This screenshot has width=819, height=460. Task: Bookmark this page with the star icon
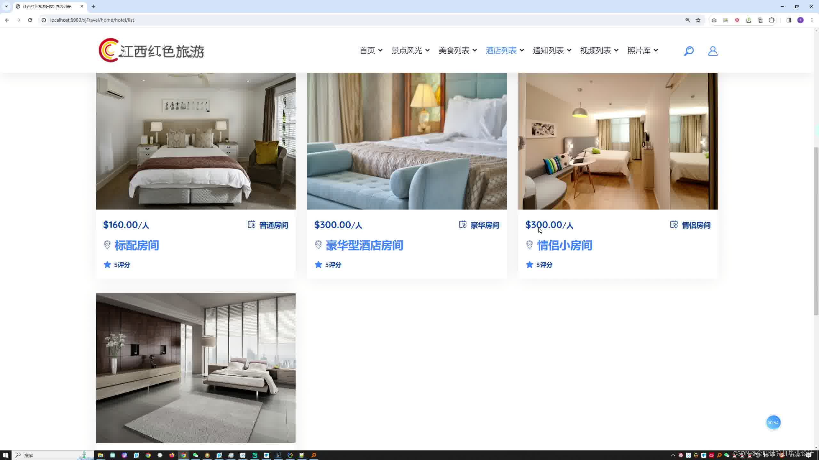coord(698,20)
